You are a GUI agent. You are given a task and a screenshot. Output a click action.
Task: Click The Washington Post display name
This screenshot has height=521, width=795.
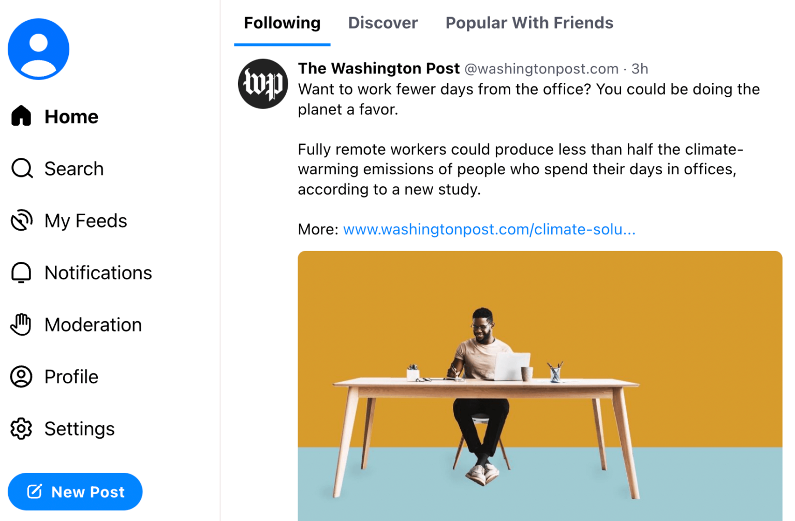tap(378, 68)
